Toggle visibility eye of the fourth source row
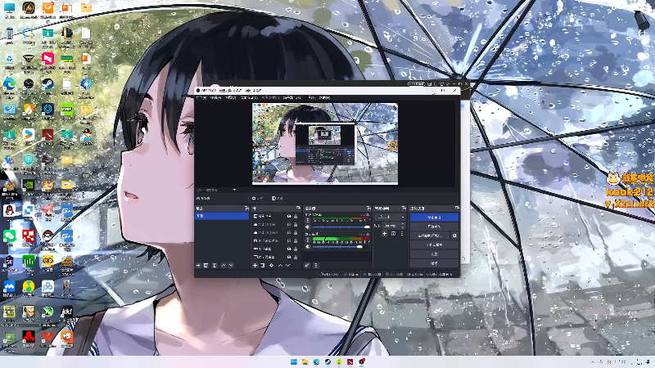655x368 pixels. [289, 240]
